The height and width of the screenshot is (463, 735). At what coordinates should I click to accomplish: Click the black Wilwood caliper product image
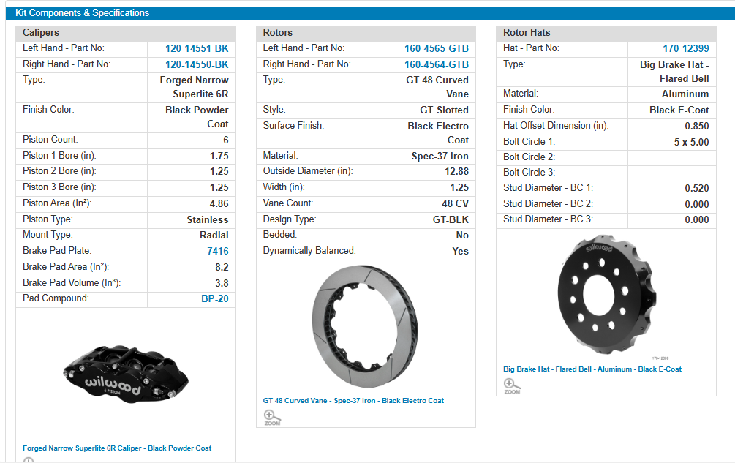(x=126, y=374)
